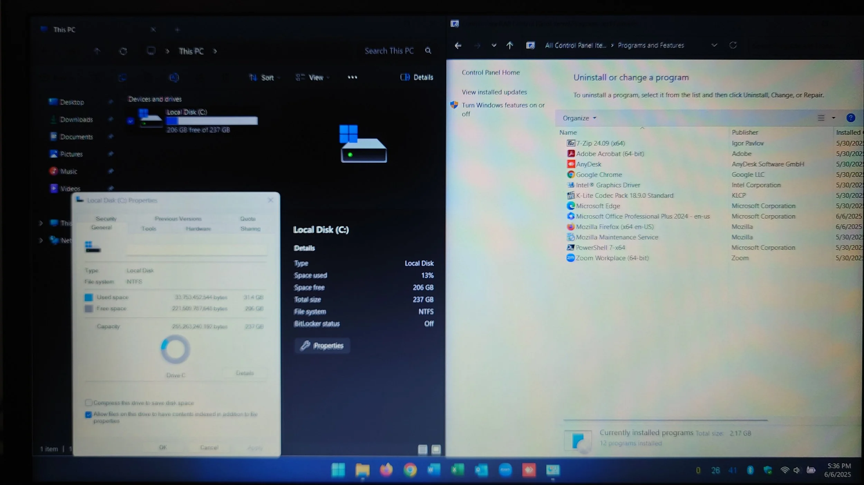Screen dimensions: 864x485
Task: Open the Security tab in Properties dialog
Action: point(106,219)
